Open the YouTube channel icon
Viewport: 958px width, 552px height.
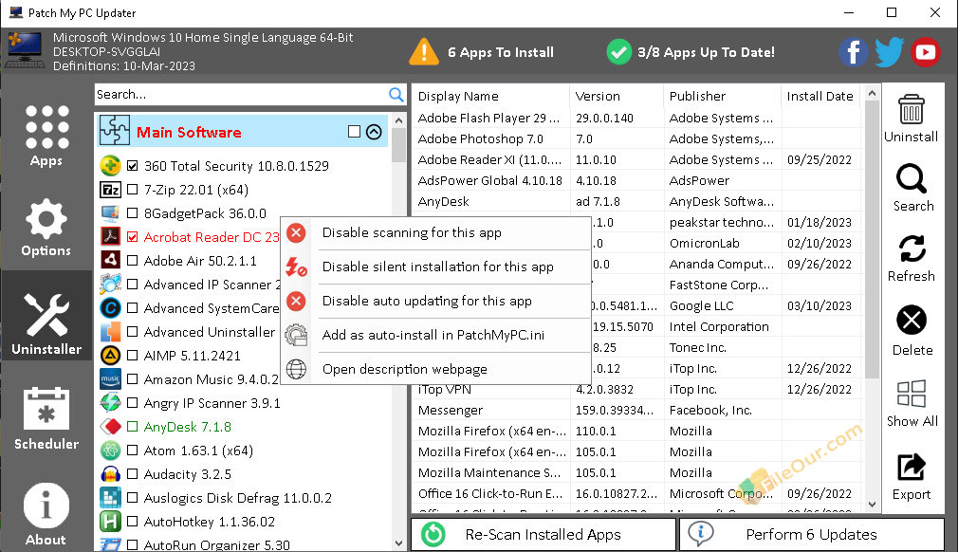pos(925,52)
